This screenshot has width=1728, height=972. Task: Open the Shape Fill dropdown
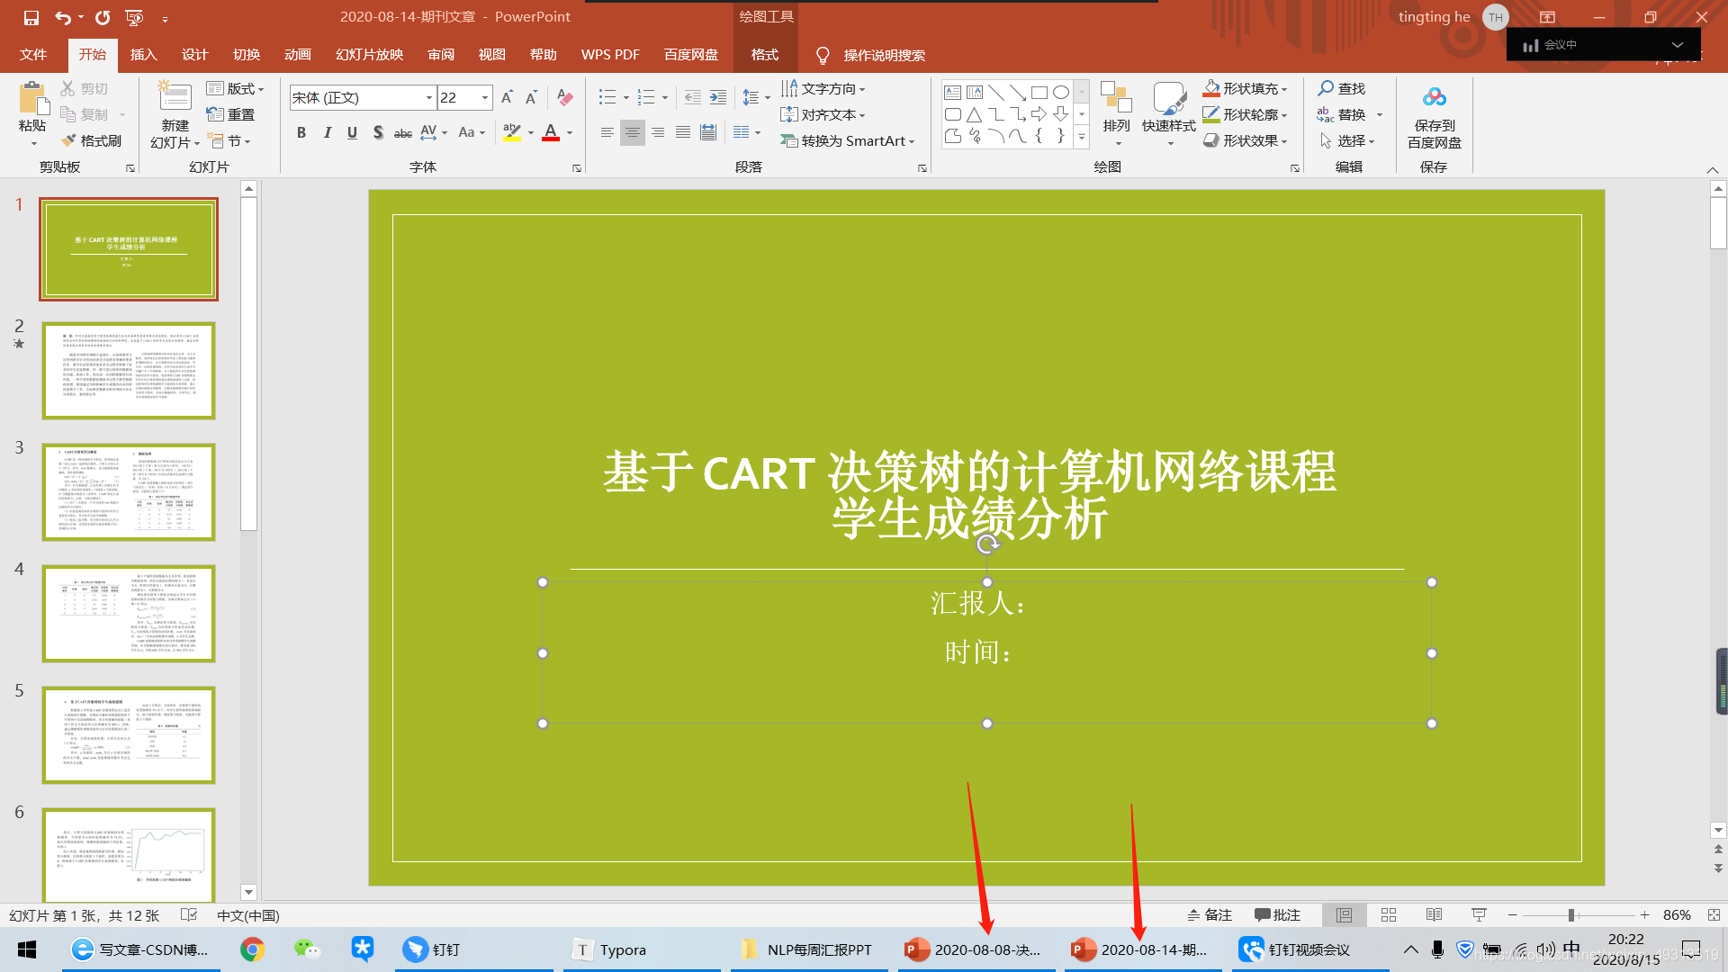pos(1284,89)
